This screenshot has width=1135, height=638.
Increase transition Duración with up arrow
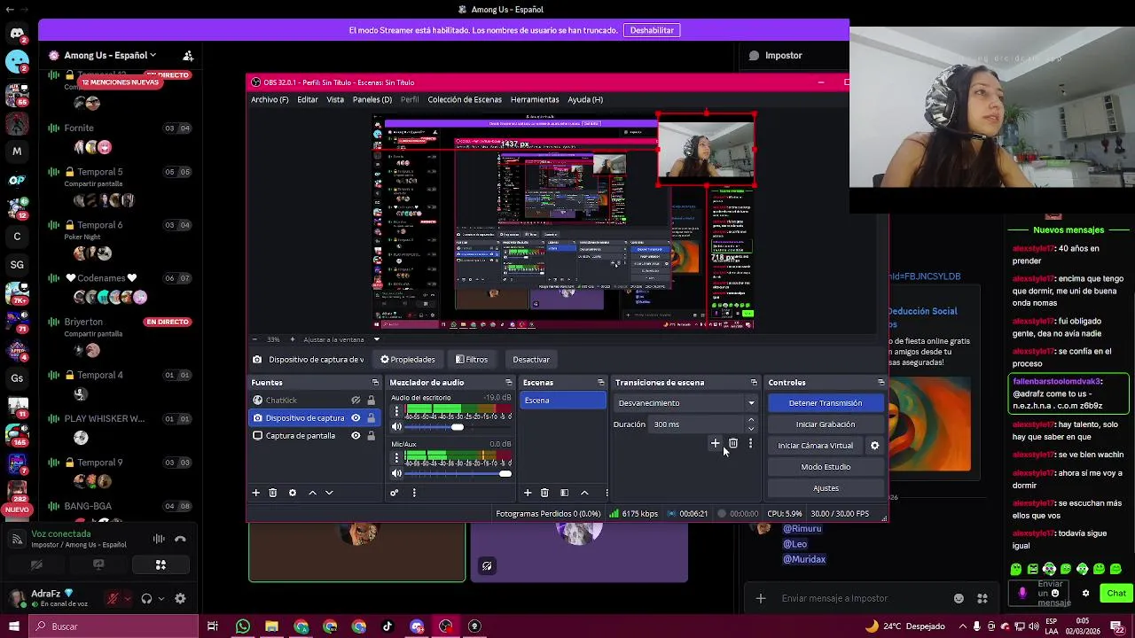[751, 420]
